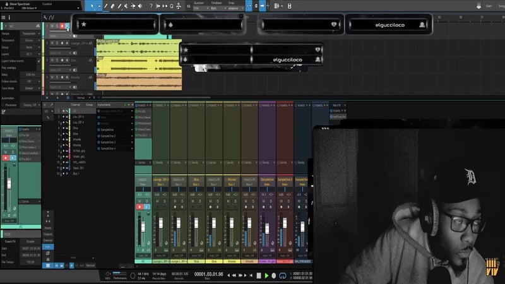Solo track 1 VC in arrangement
The width and height of the screenshot is (505, 284).
(57, 26)
